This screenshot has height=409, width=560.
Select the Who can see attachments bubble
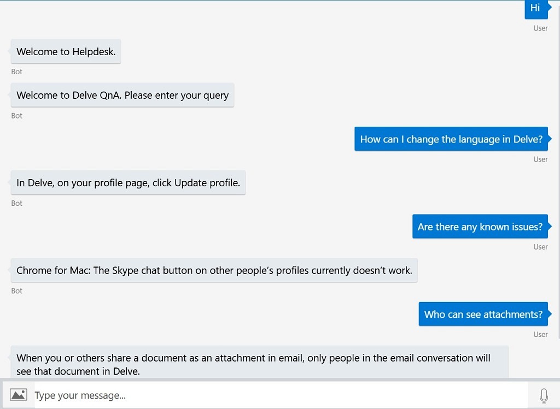483,314
